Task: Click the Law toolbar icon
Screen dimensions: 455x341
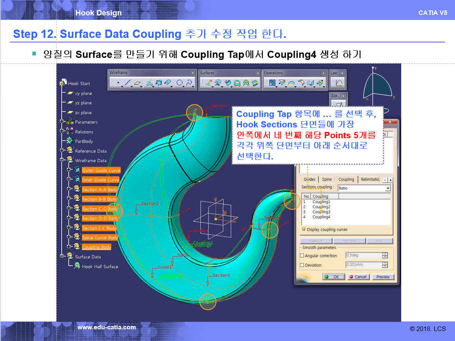Action: [339, 83]
